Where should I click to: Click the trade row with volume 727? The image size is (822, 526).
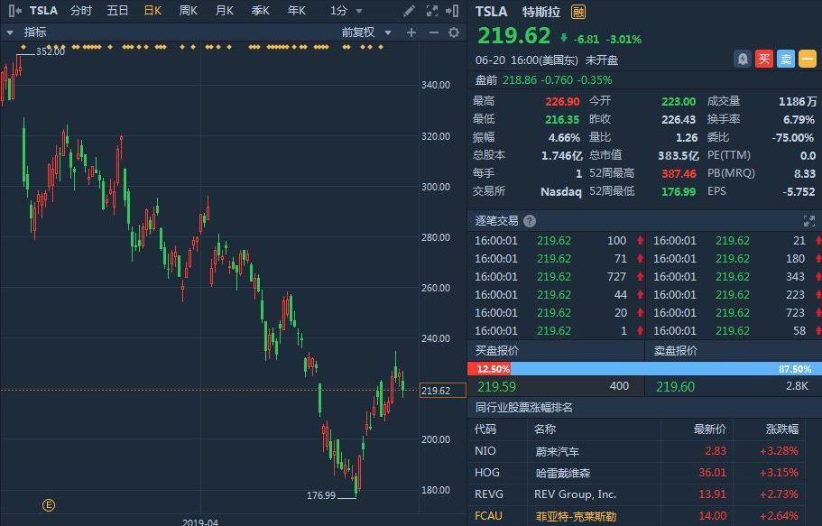557,276
